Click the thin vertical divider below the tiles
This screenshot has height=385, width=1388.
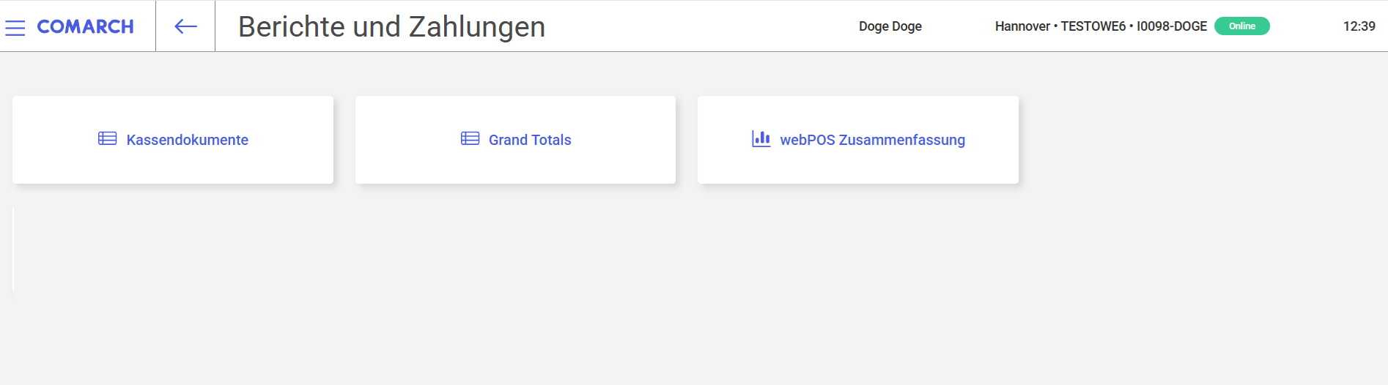[x=13, y=250]
